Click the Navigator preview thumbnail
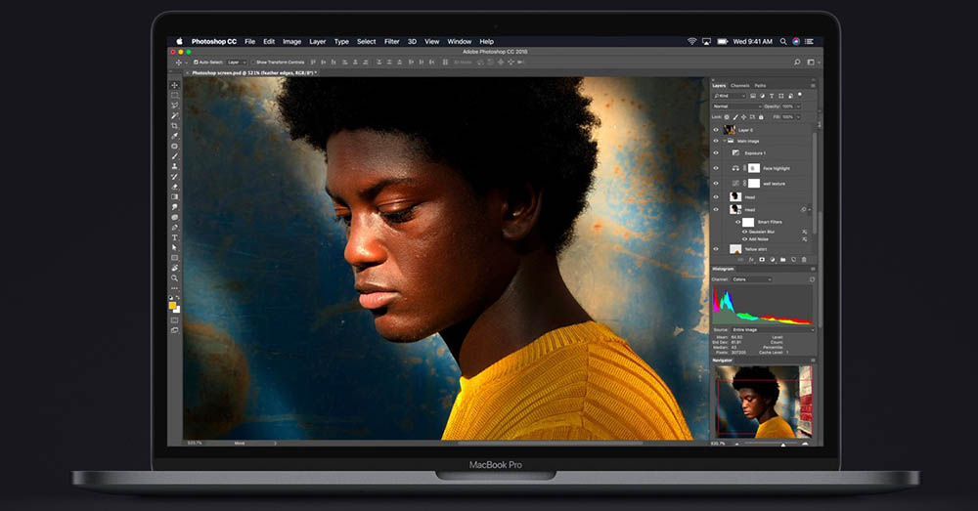Viewport: 978px width, 511px height. (764, 402)
